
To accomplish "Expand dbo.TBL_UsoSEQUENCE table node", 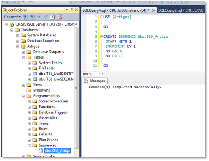I will (x=29, y=79).
